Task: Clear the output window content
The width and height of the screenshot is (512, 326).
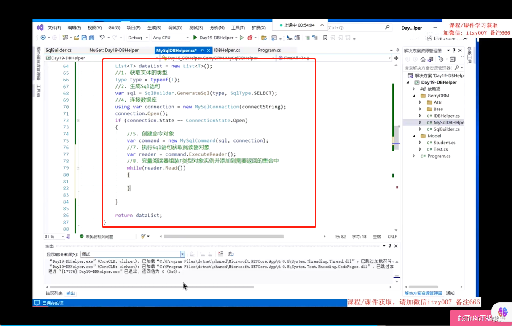Action: pyautogui.click(x=220, y=254)
